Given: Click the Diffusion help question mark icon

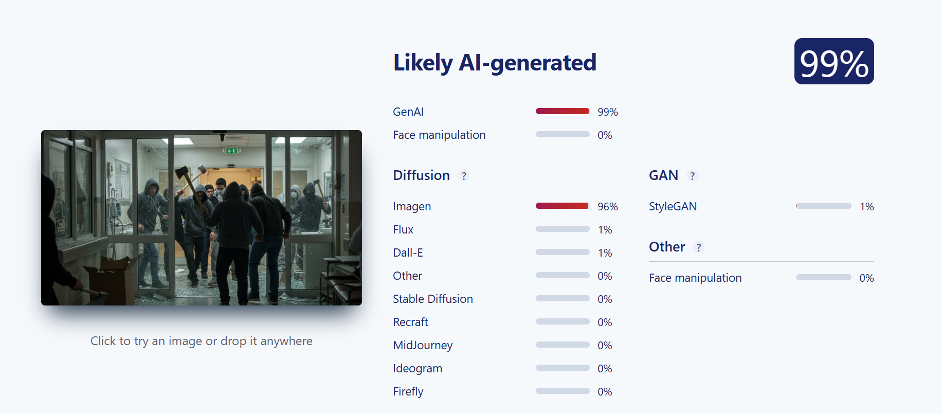Looking at the screenshot, I should (464, 176).
